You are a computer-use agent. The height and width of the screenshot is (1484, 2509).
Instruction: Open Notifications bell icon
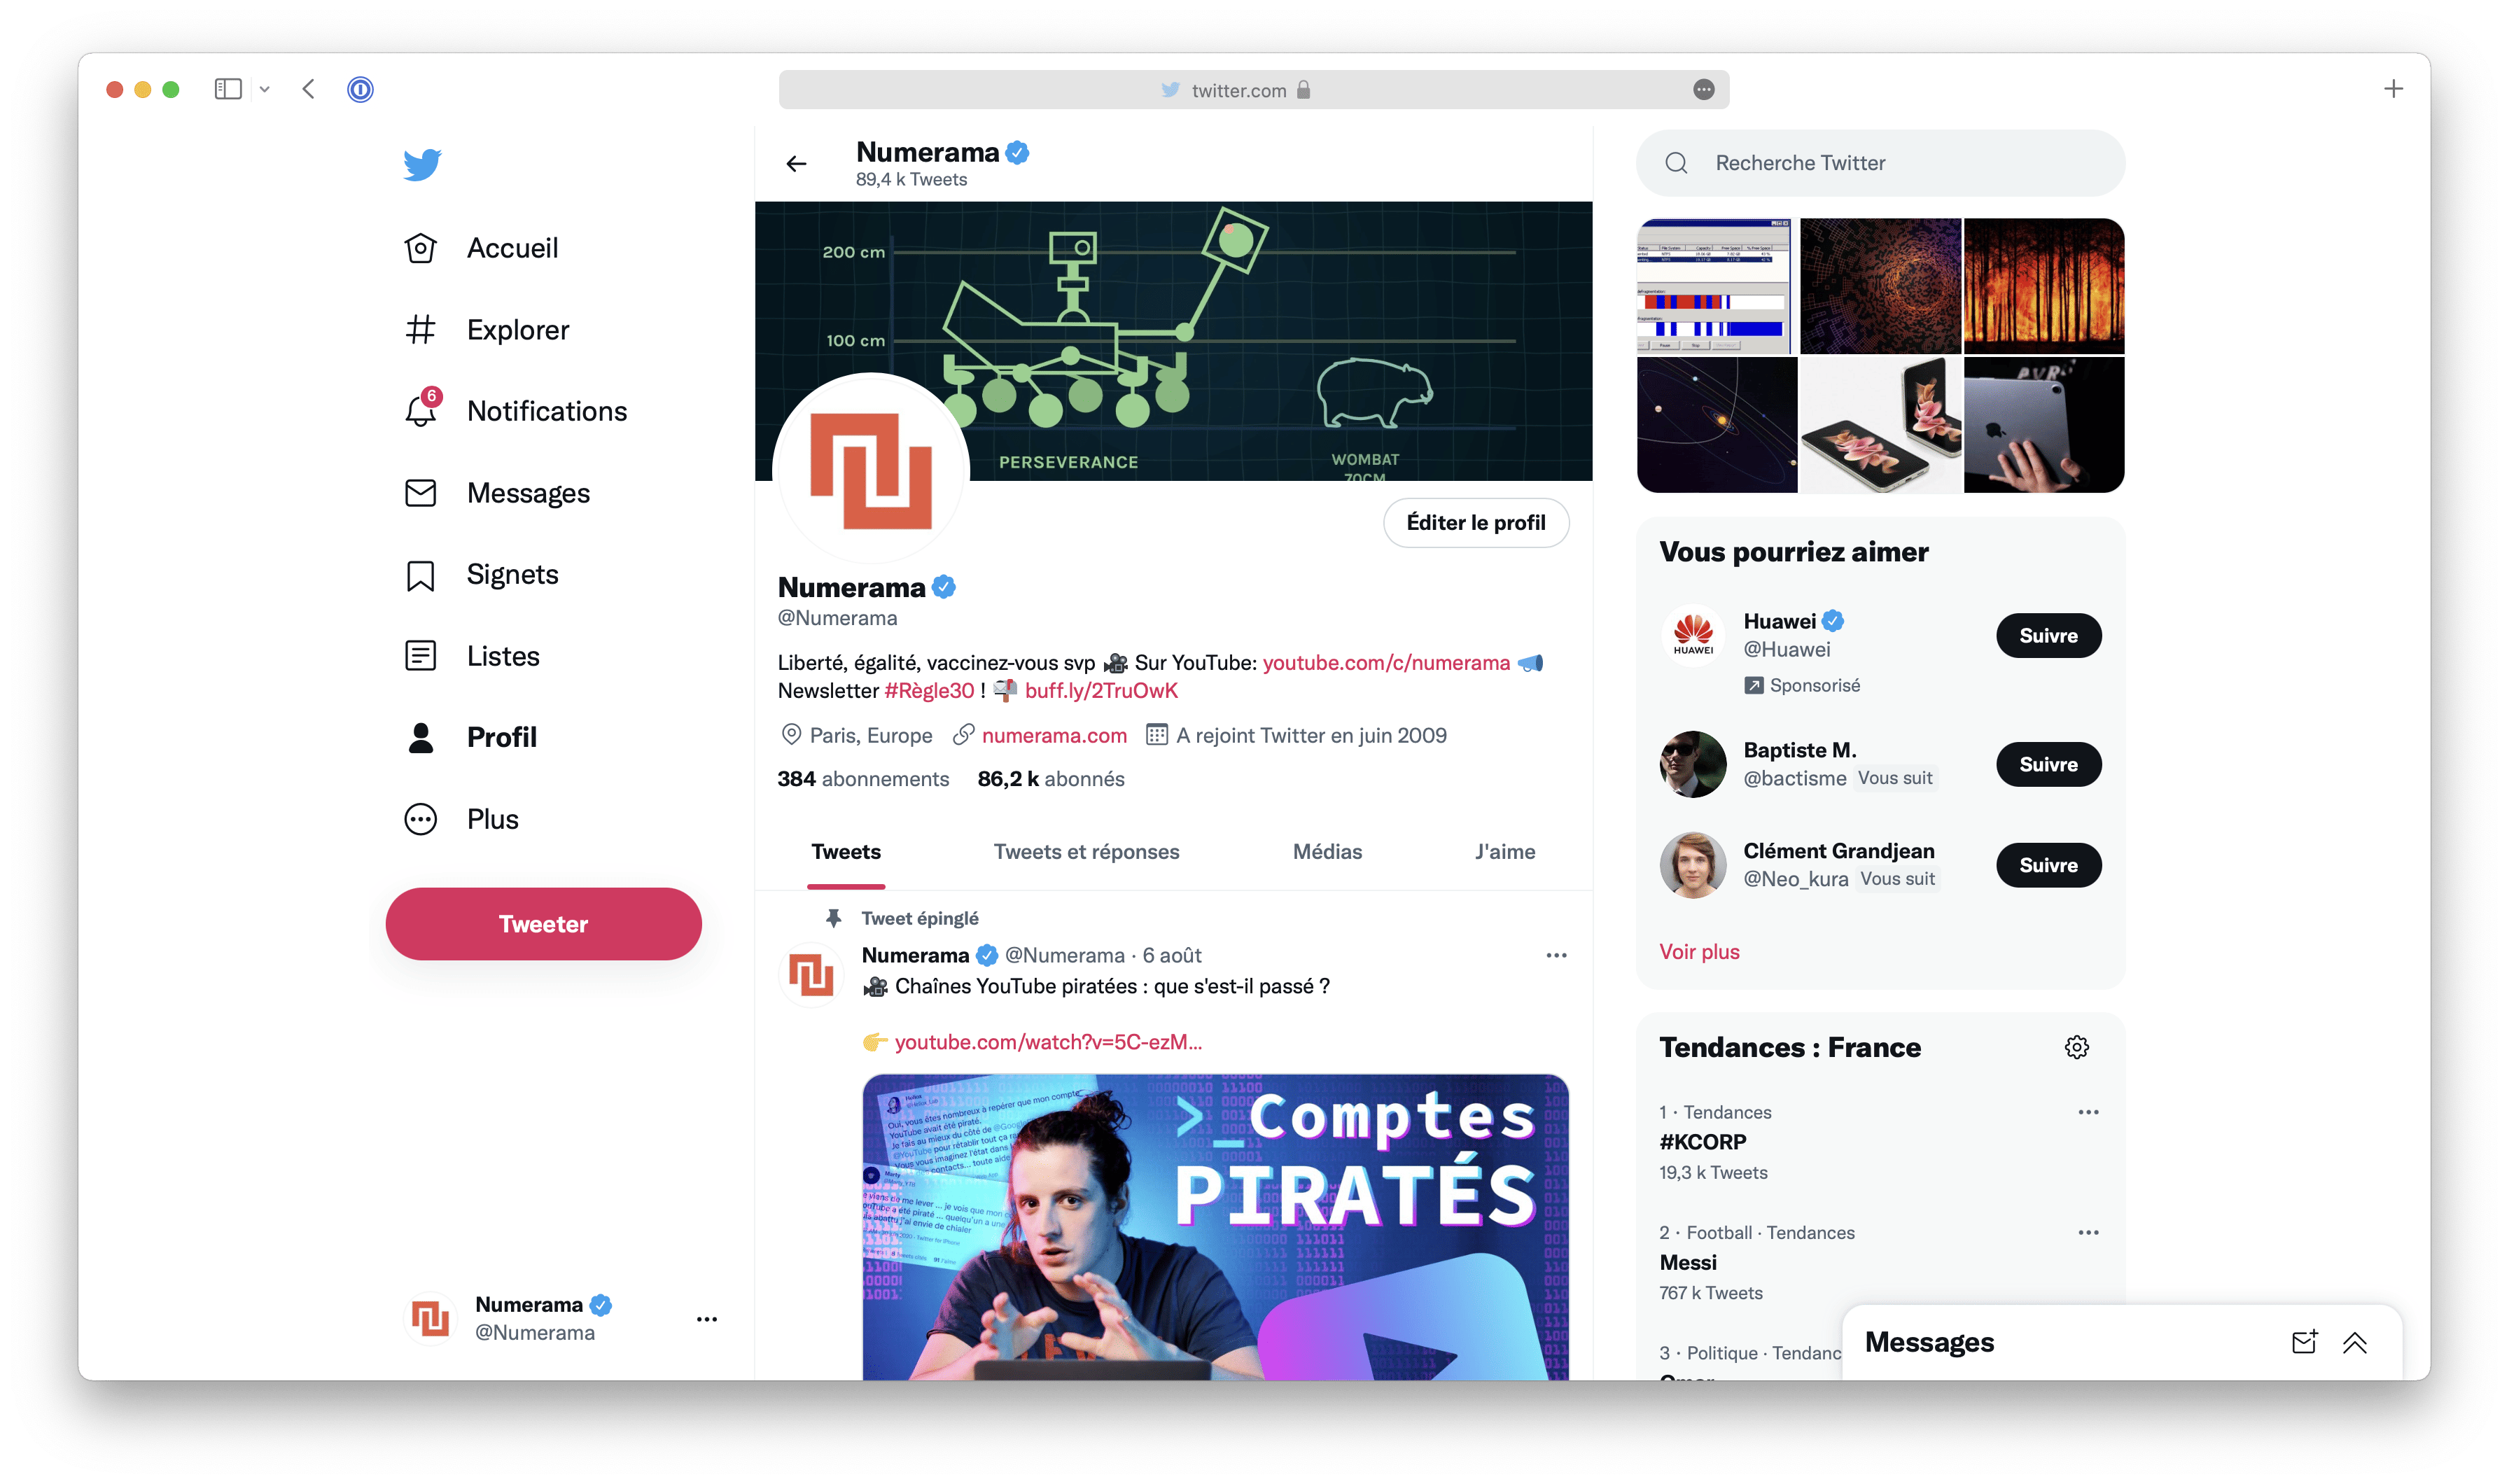[x=420, y=411]
